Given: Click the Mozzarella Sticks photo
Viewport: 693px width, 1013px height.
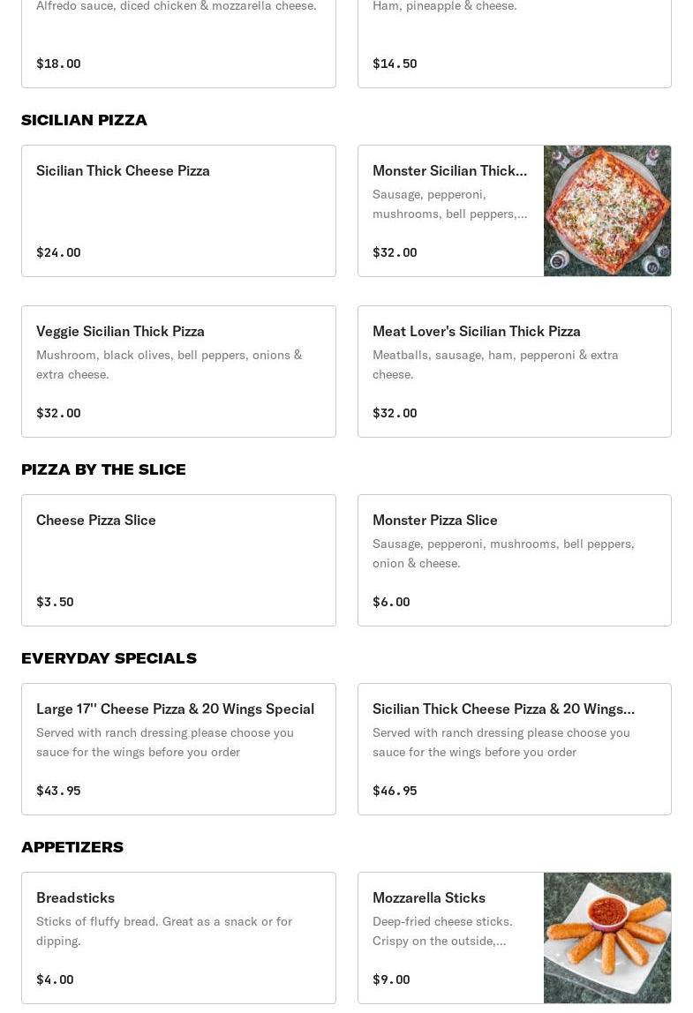Looking at the screenshot, I should pyautogui.click(x=607, y=938).
